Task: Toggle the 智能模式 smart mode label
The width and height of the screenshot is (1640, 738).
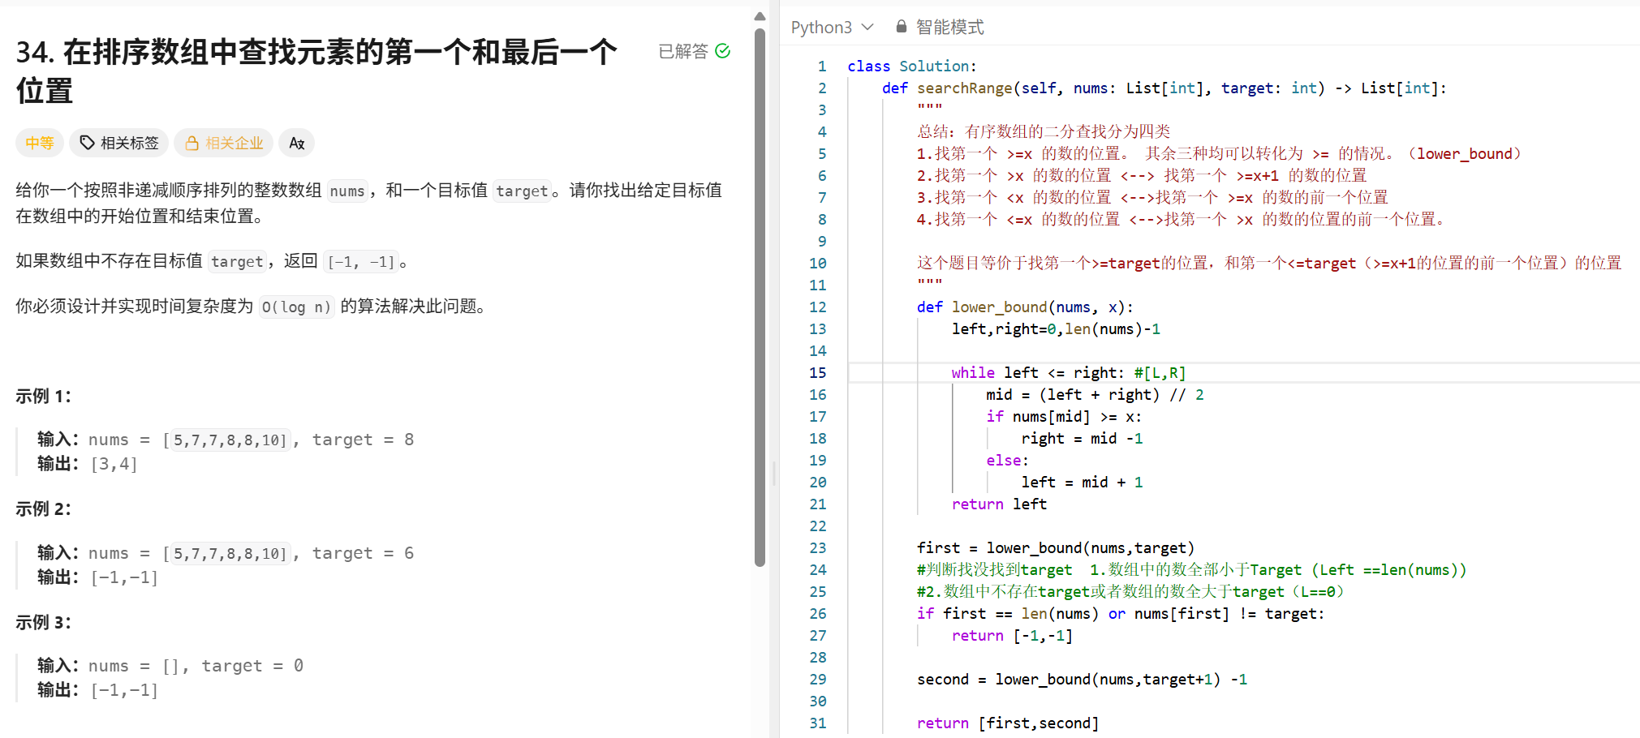Action: [949, 27]
